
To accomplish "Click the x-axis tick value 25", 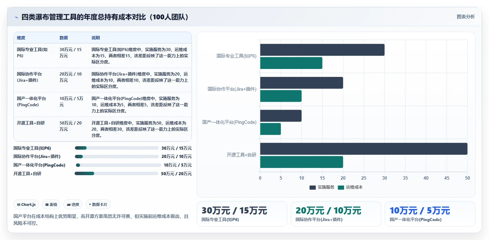I will pyautogui.click(x=364, y=178).
